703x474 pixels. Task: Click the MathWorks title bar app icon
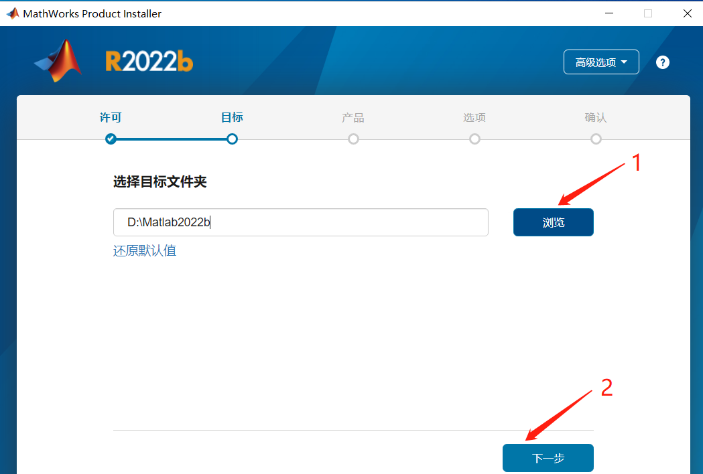(x=13, y=13)
